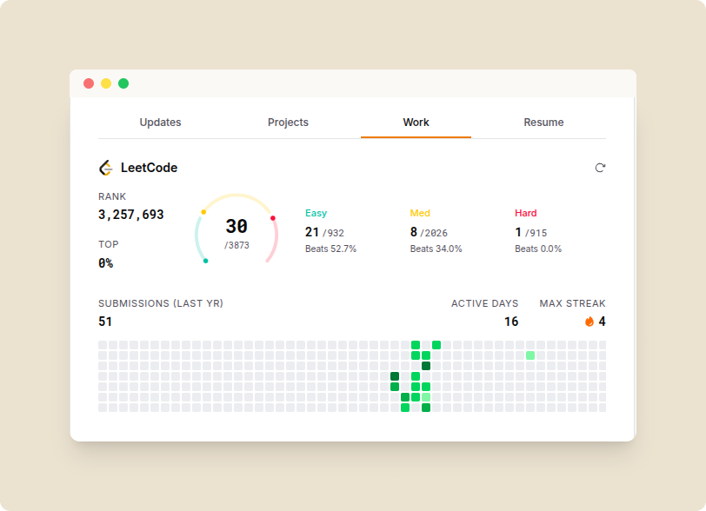Click the red close window dot

[89, 83]
